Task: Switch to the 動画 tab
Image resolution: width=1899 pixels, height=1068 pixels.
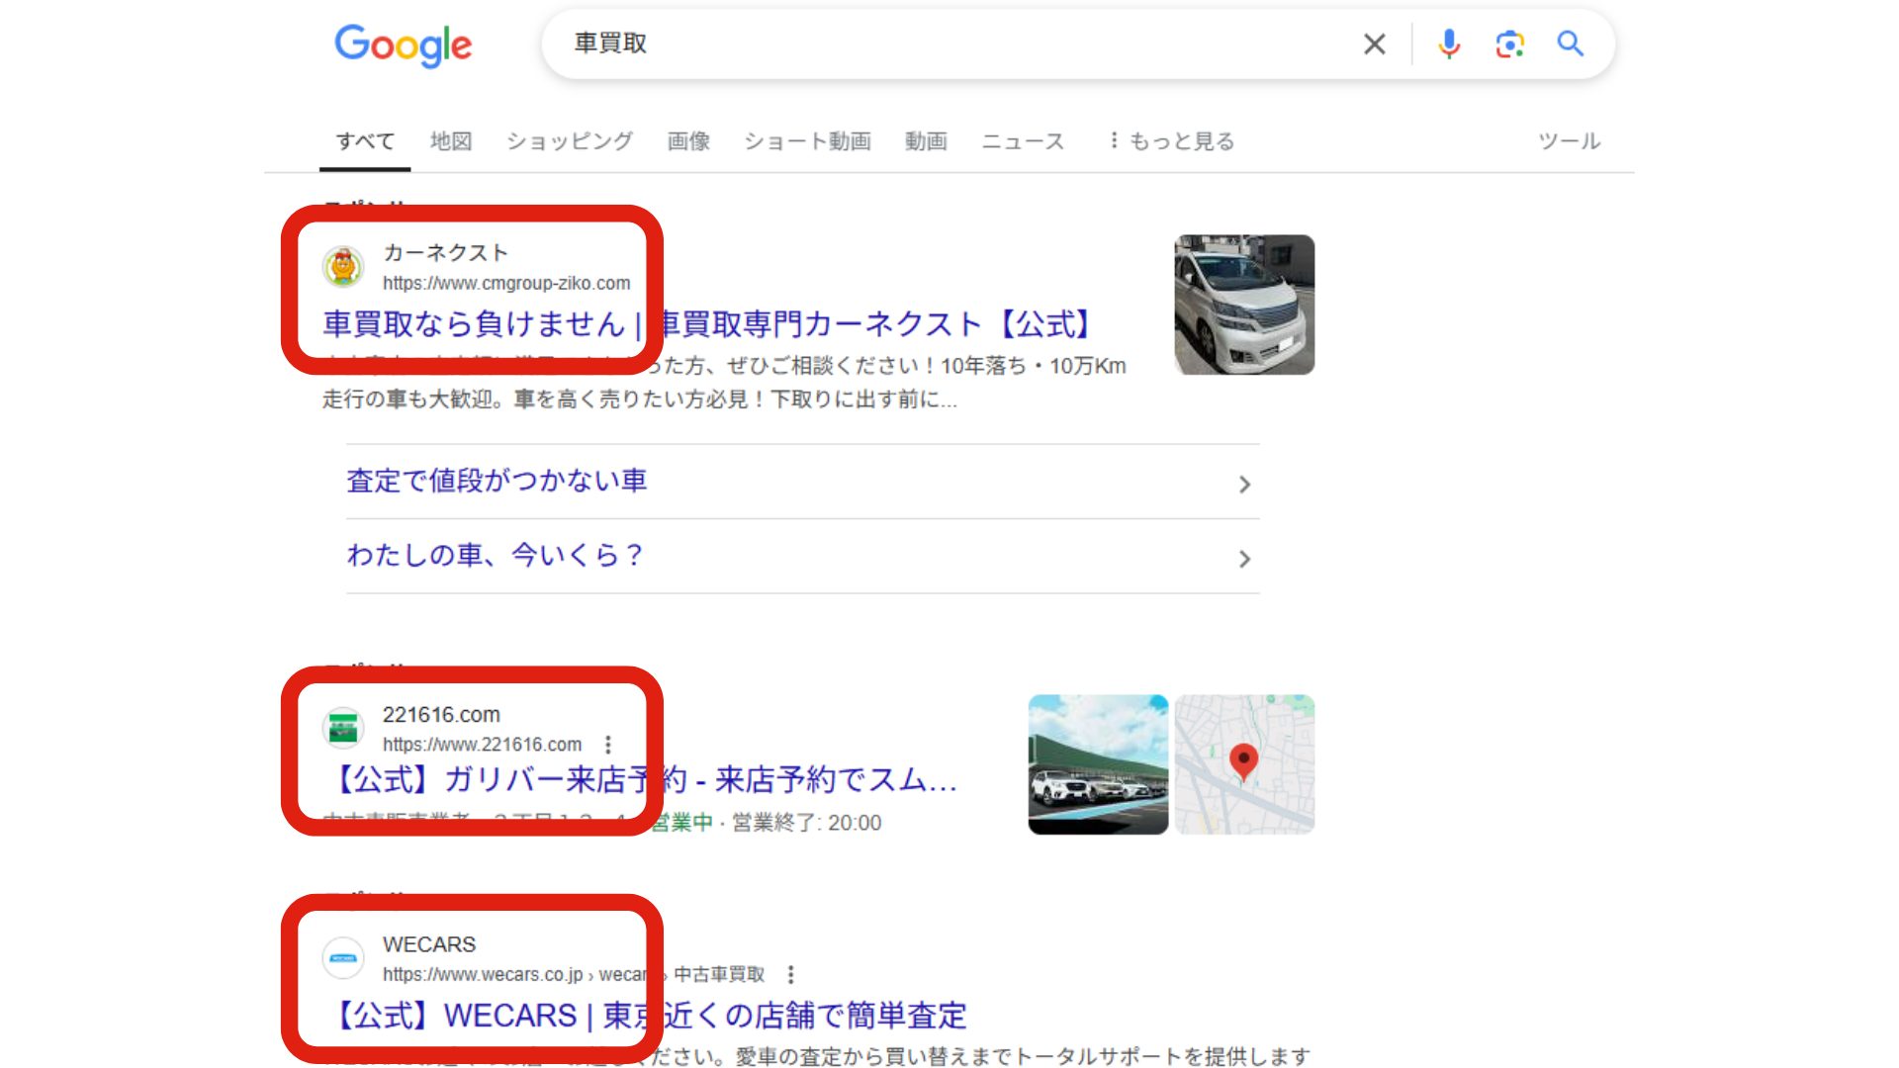Action: pos(926,141)
